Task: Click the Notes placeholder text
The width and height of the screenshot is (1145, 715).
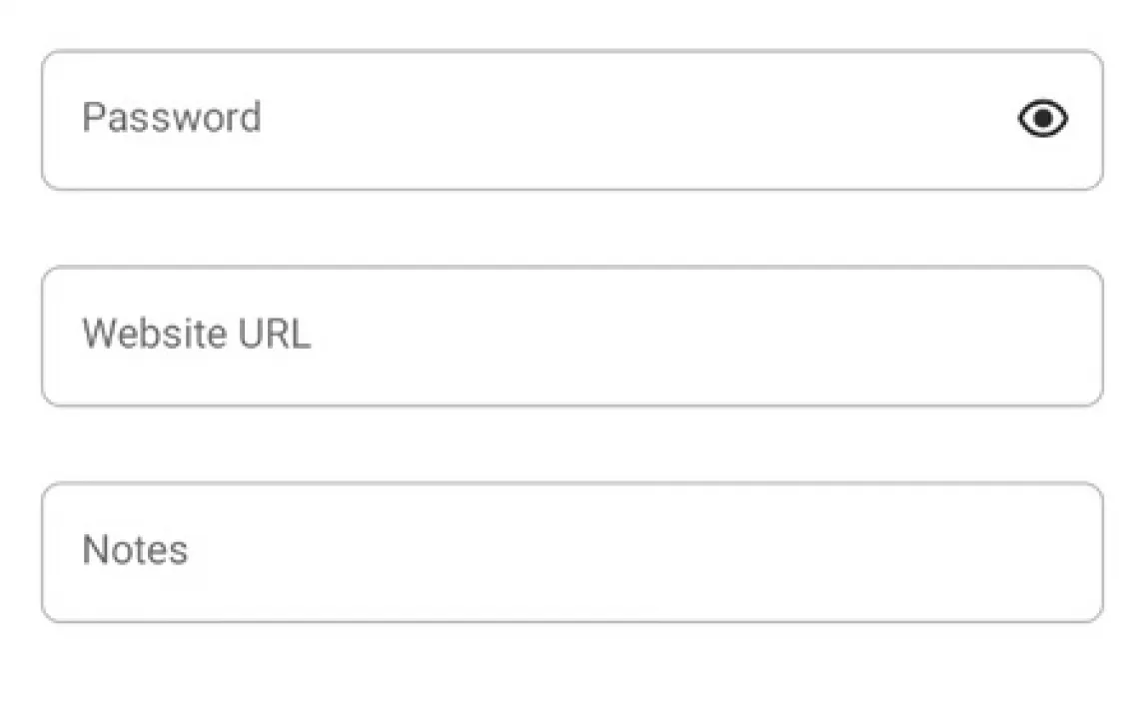Action: coord(135,550)
